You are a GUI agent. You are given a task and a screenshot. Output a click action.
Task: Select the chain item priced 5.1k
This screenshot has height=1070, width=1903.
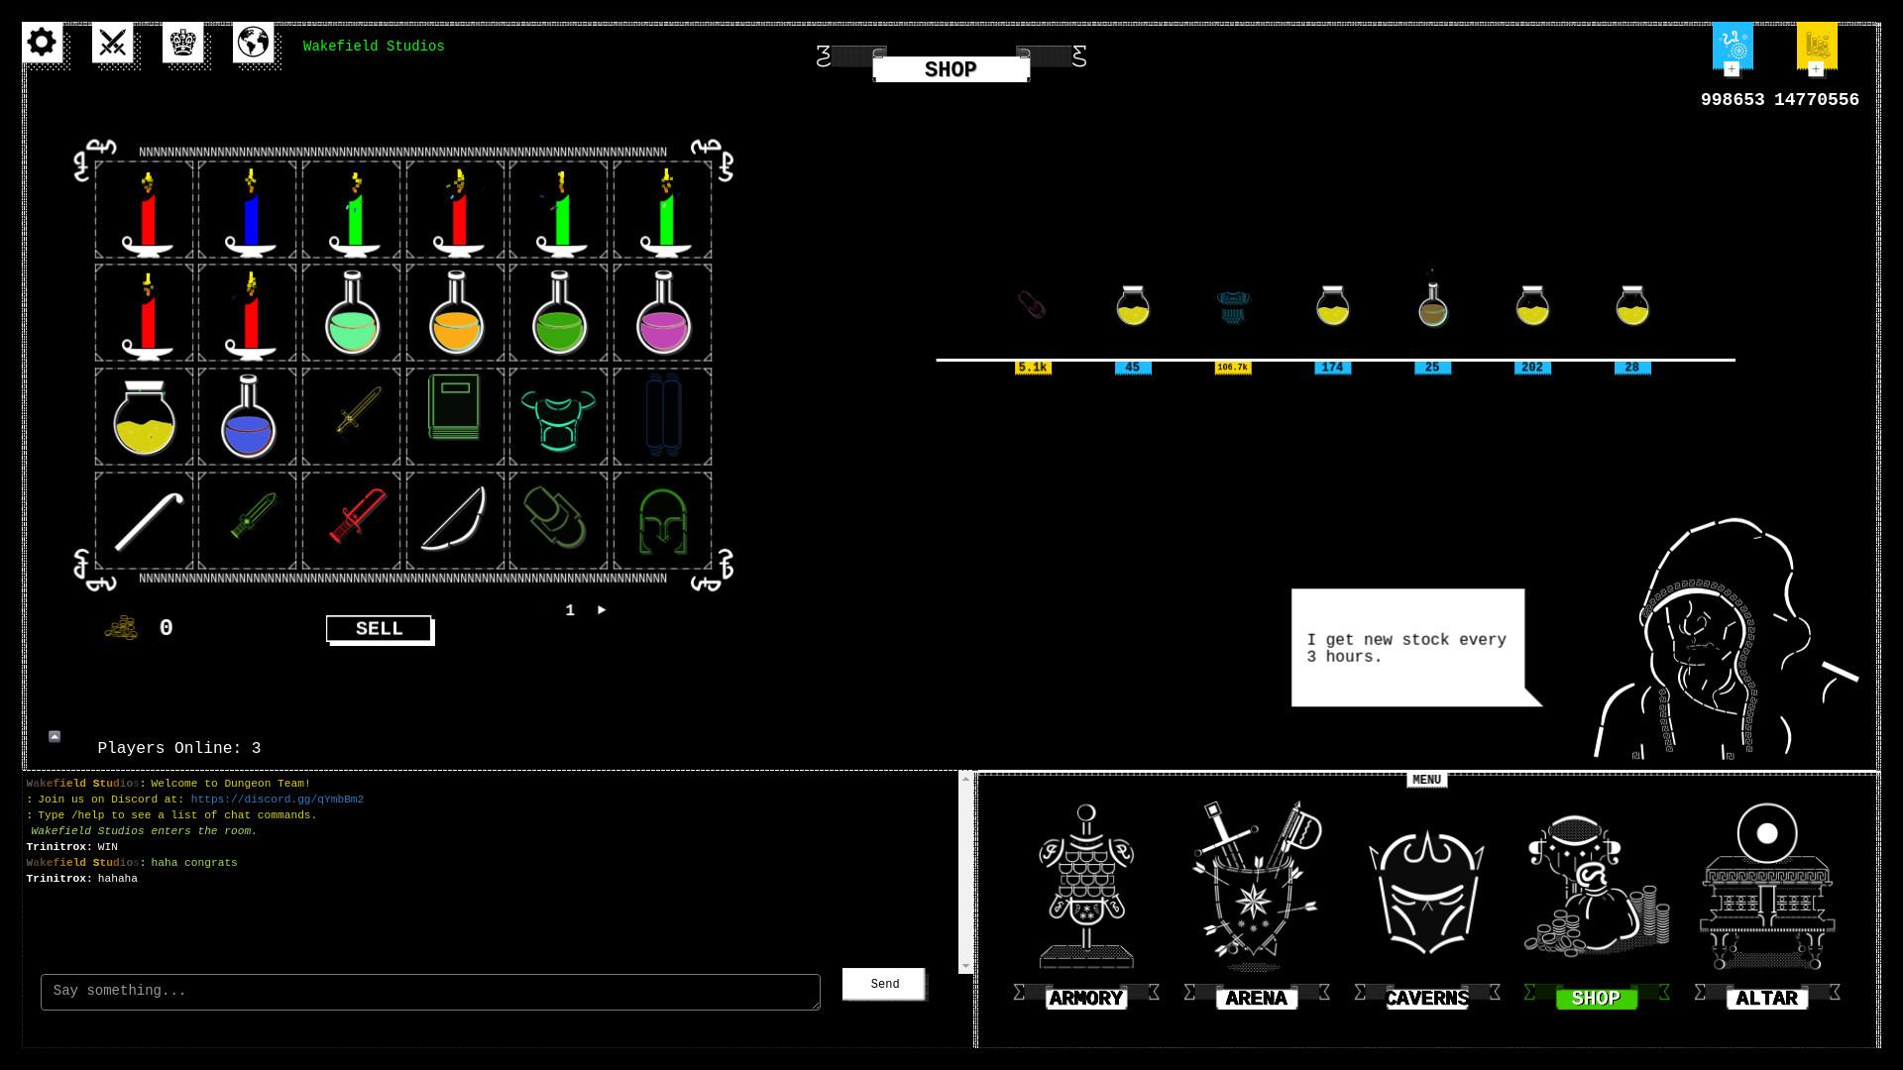(1032, 307)
